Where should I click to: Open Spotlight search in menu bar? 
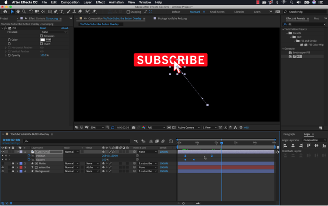tap(291, 2)
